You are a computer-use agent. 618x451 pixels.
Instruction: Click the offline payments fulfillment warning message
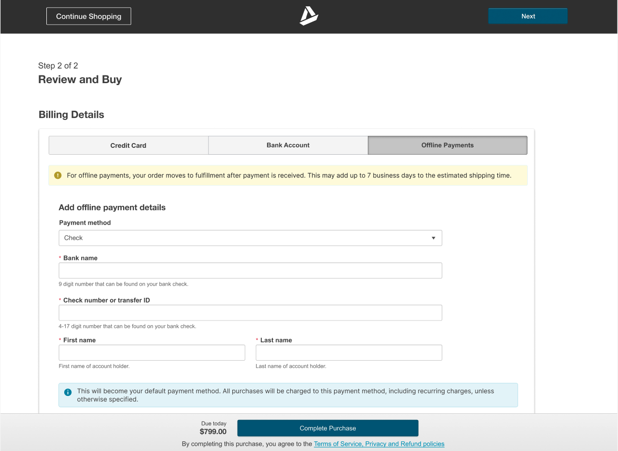tap(289, 175)
